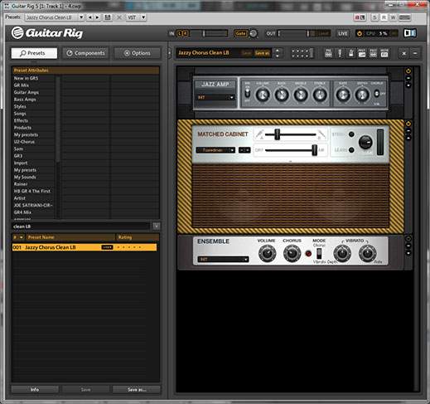Click the Jazz Amp Depth knob

tap(362, 95)
